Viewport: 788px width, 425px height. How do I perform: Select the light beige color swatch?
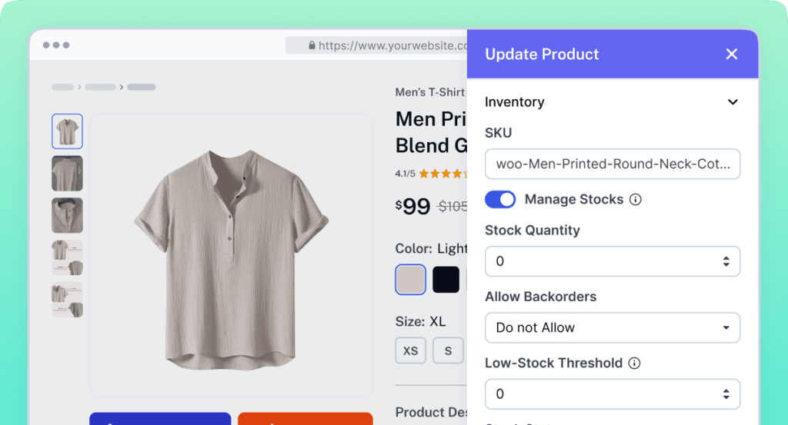click(x=410, y=280)
